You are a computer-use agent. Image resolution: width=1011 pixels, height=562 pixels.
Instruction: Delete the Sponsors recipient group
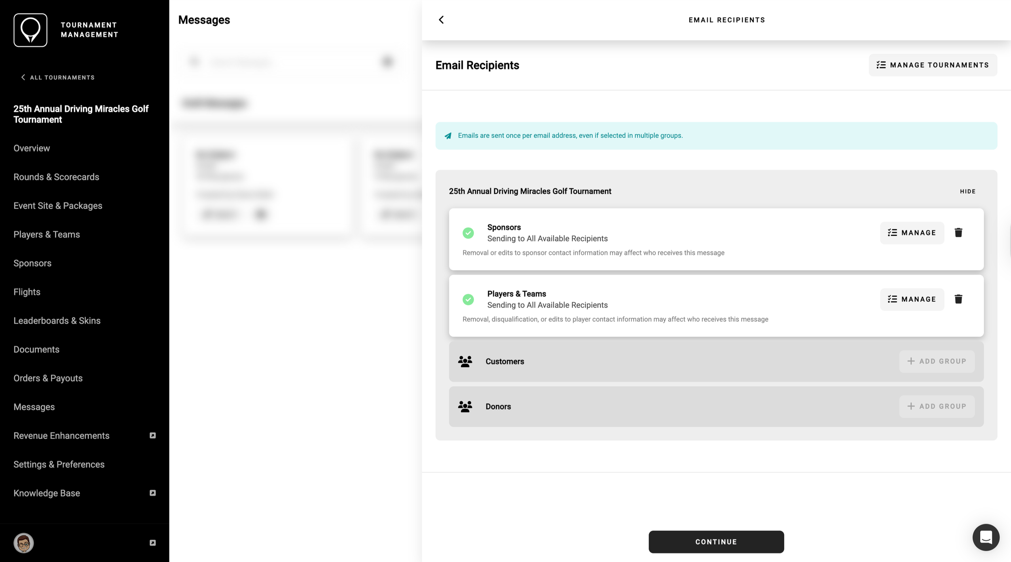click(958, 233)
